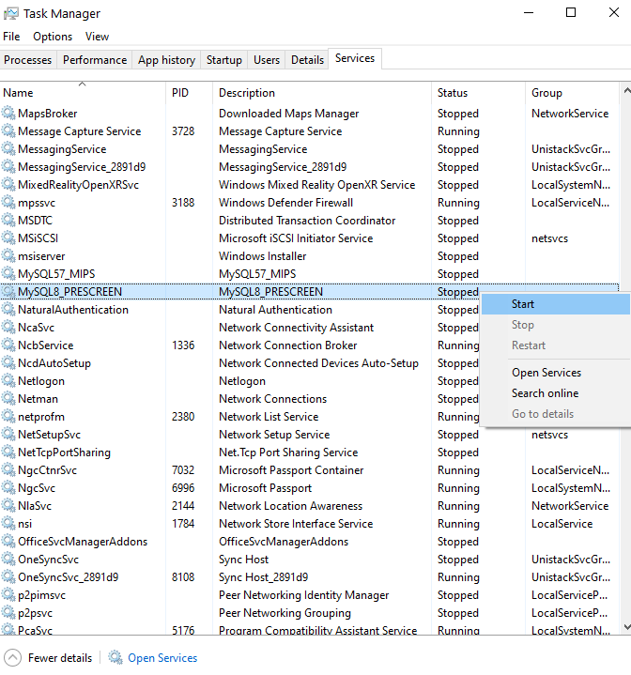This screenshot has height=675, width=631.
Task: Click the Task Manager title bar icon
Action: 11,13
